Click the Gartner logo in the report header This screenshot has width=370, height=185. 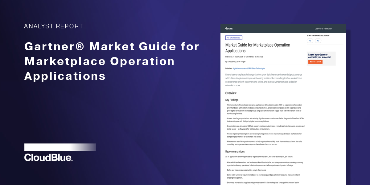point(229,28)
